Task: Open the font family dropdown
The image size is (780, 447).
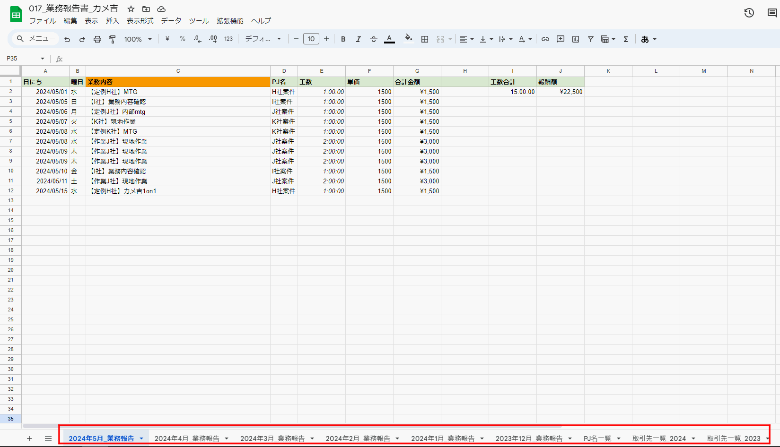Action: point(263,39)
